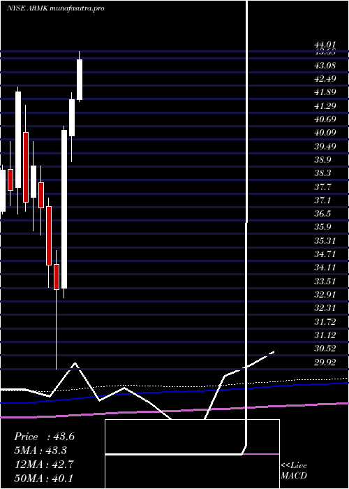Click the 40.69 axis value
Viewport: 349px width, 489px height.
(x=325, y=119)
